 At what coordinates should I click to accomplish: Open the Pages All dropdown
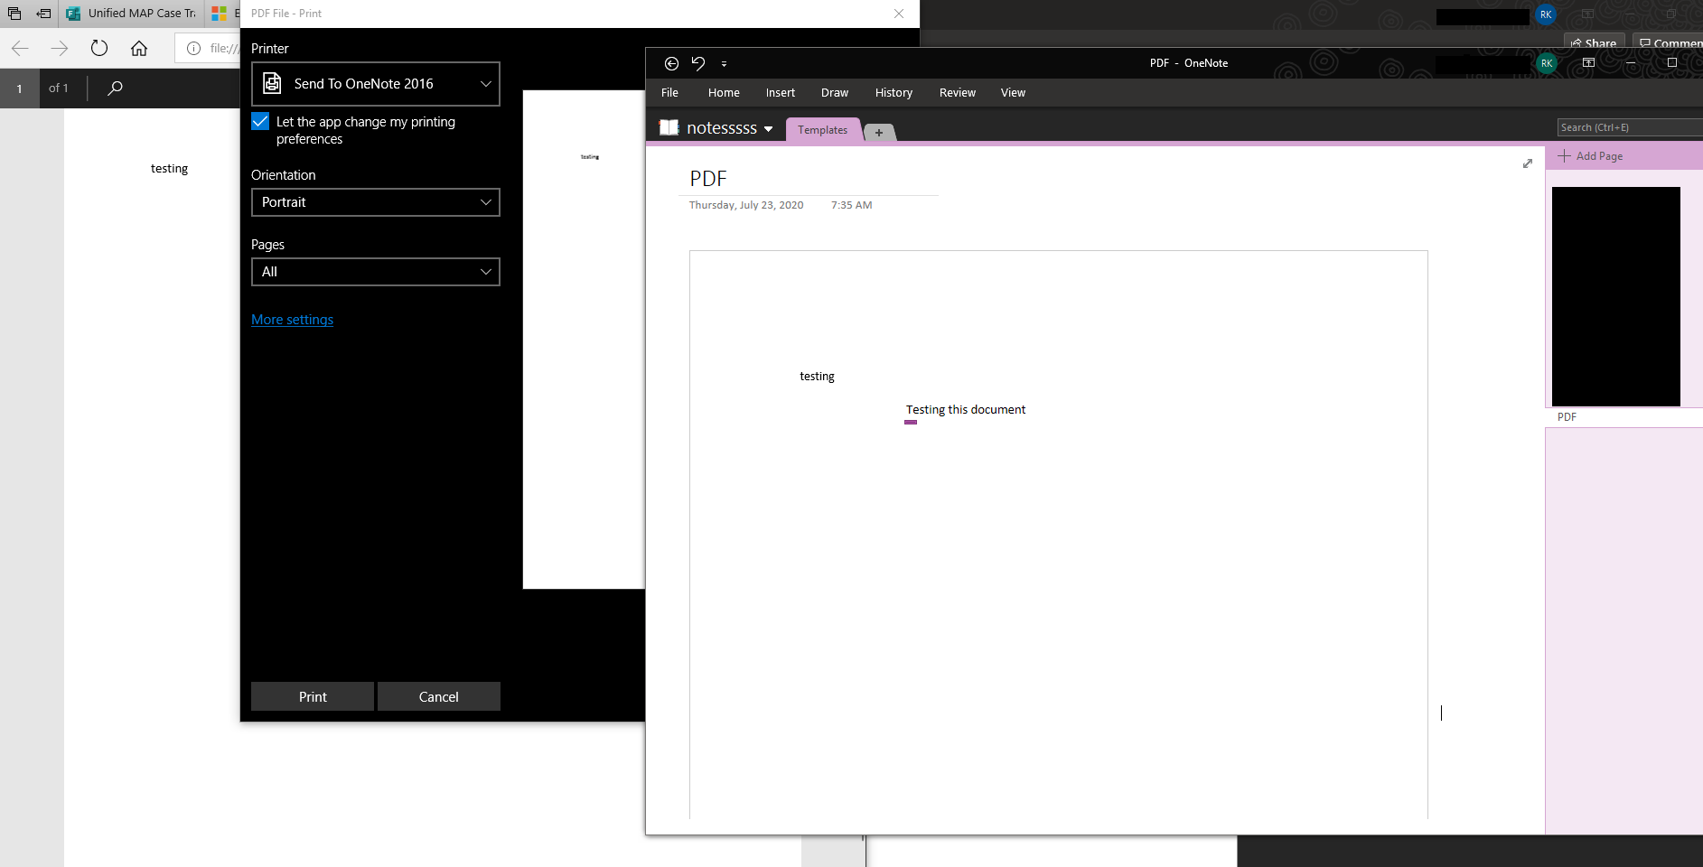376,272
